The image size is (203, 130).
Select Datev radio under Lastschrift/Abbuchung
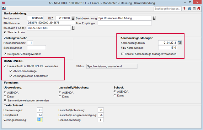tap(60, 97)
